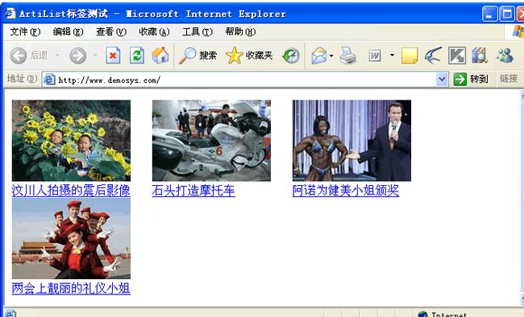Click the page icon in address bar

[x=49, y=80]
